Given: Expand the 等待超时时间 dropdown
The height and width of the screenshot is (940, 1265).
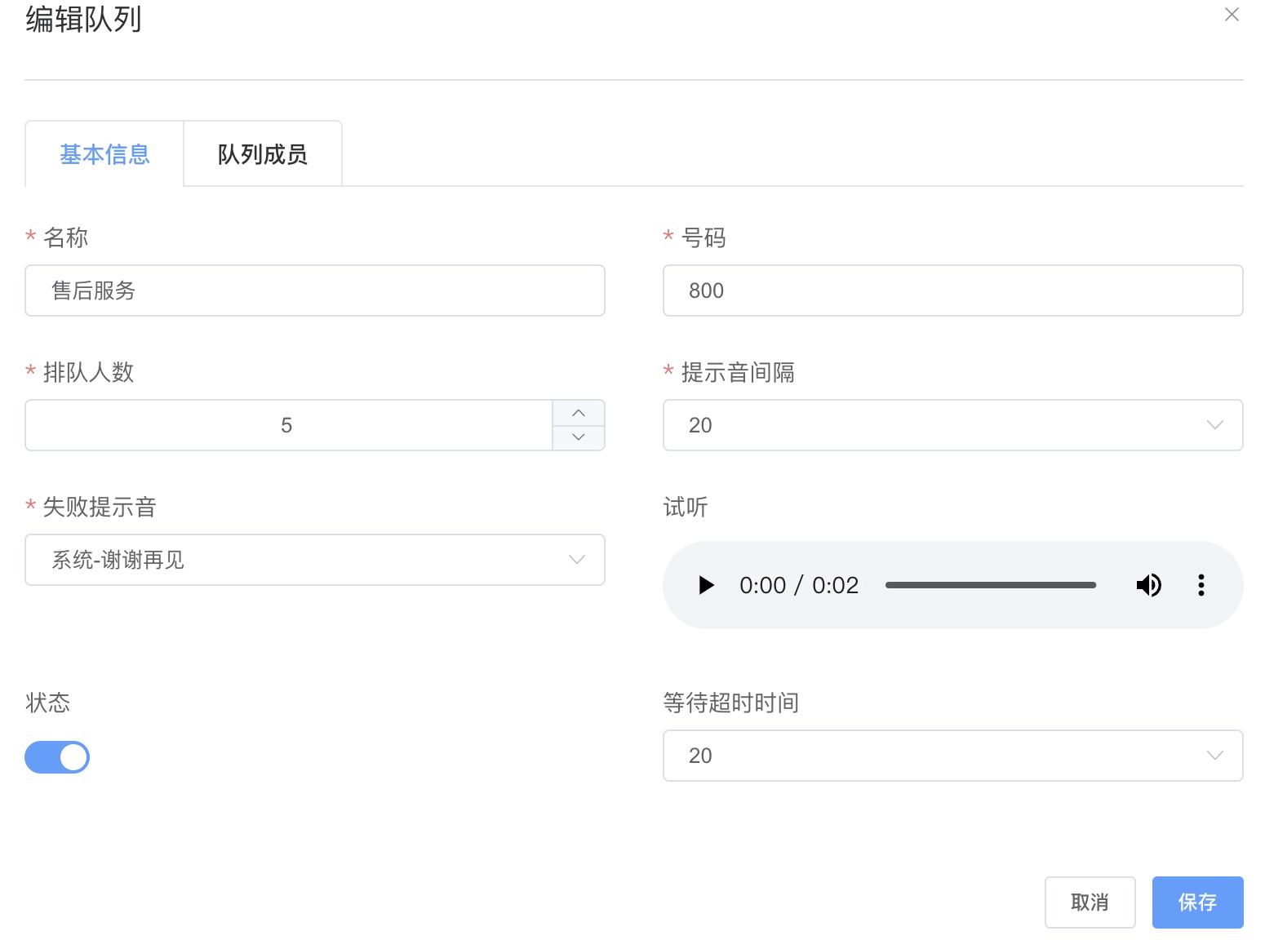Looking at the screenshot, I should (x=952, y=756).
